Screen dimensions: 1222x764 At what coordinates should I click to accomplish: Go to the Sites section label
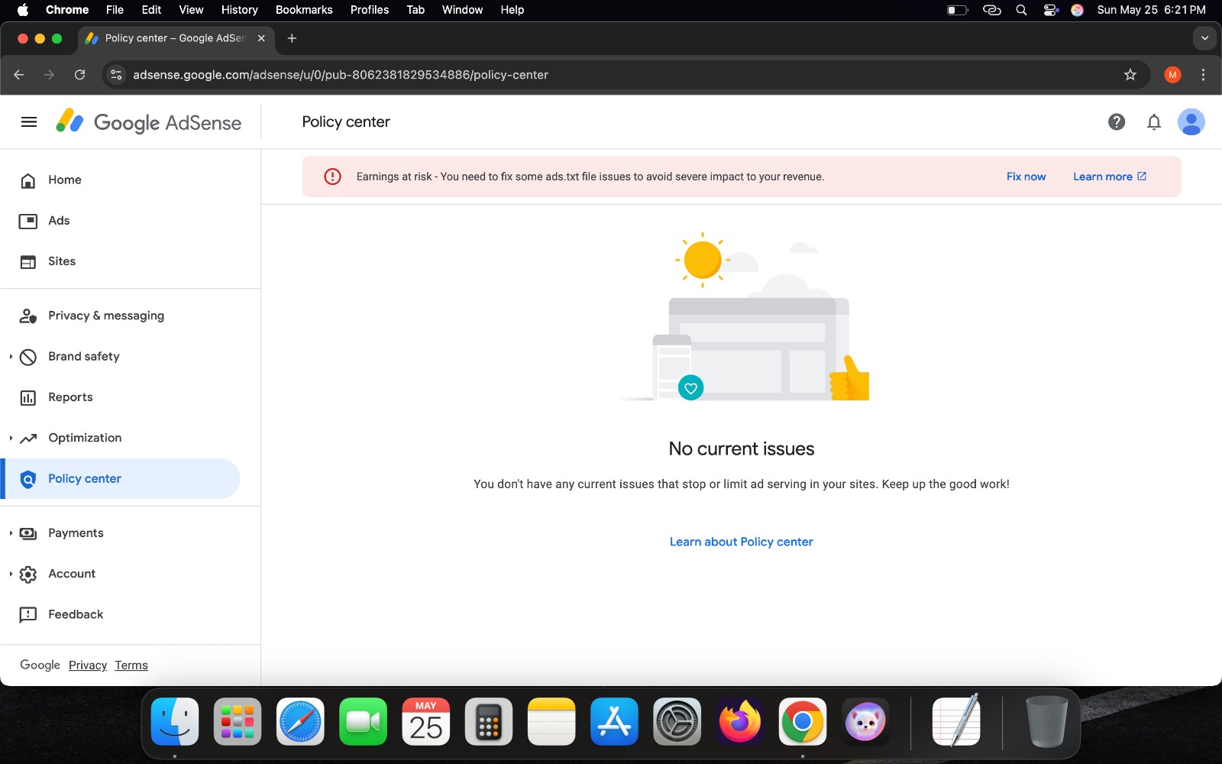(62, 261)
